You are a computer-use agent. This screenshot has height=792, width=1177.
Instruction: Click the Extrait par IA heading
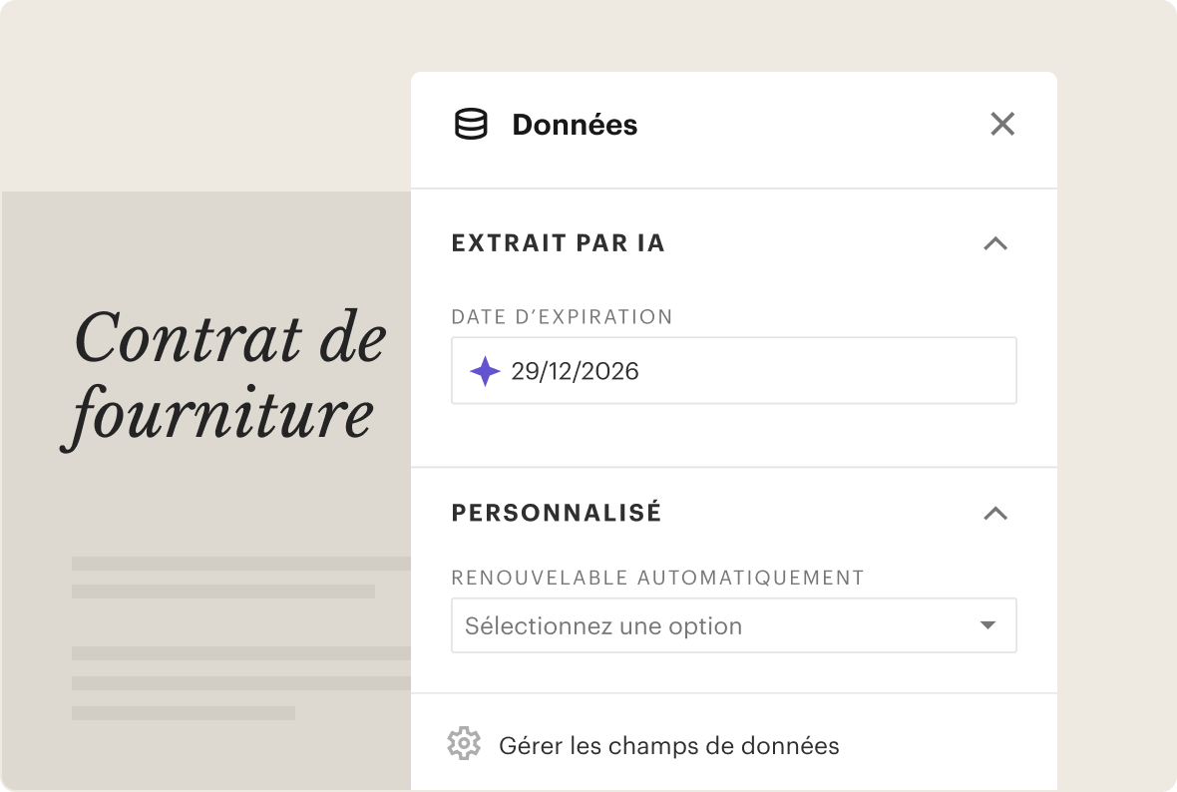click(558, 243)
